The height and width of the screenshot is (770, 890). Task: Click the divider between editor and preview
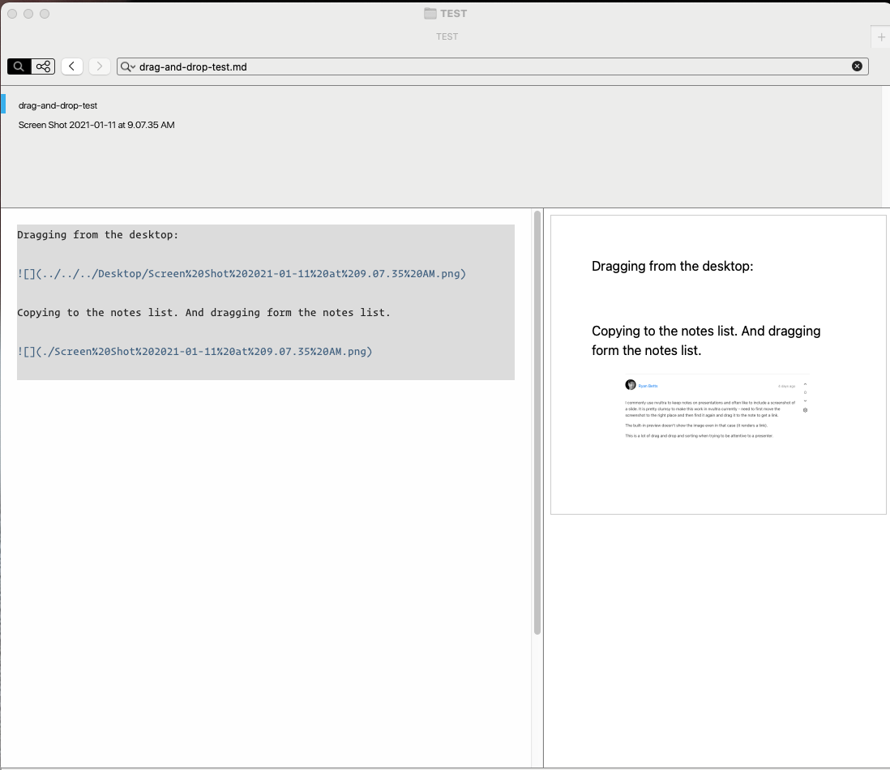click(543, 486)
